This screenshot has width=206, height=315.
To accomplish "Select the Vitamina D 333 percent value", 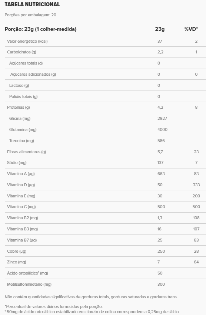I will coord(196,185).
